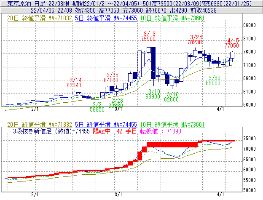263x200 pixels.
Task: Click the 2/1 date label under lower chart
Action: coord(35,195)
